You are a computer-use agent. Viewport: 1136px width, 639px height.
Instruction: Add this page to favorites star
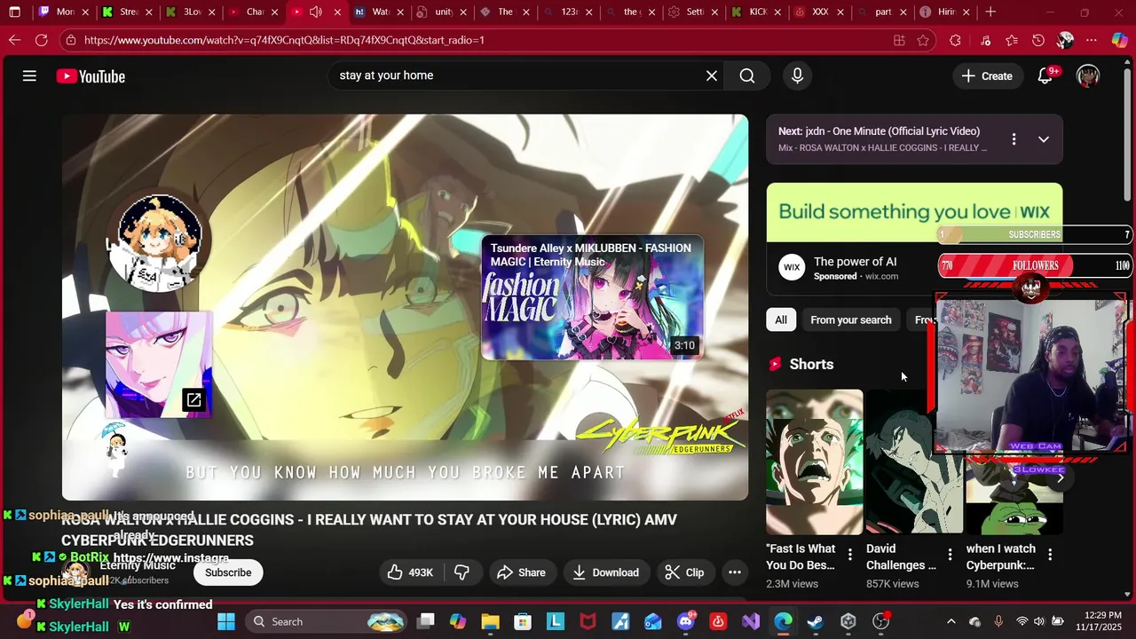(923, 40)
